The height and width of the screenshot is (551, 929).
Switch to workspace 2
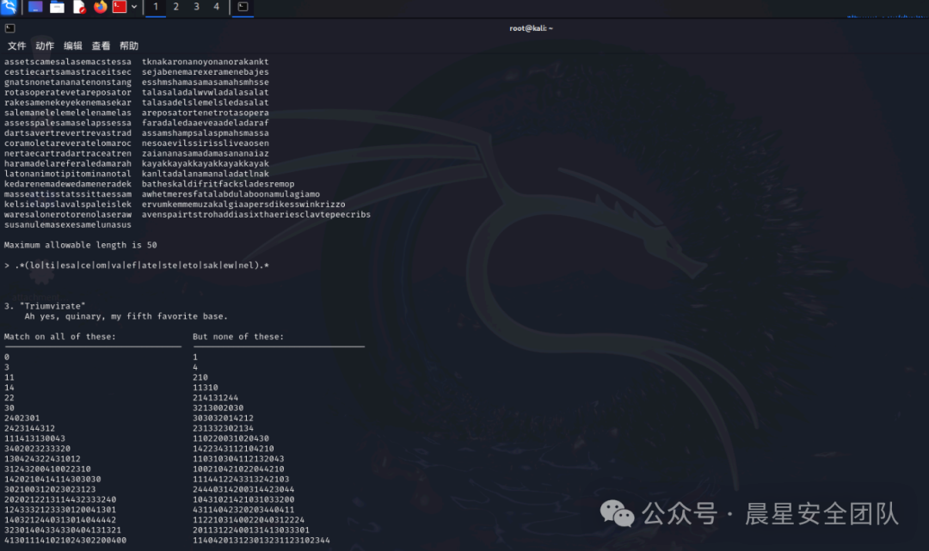click(x=175, y=7)
